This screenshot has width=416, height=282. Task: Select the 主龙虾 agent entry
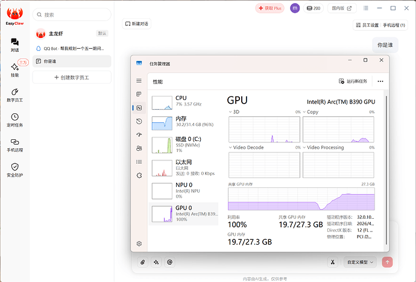72,33
